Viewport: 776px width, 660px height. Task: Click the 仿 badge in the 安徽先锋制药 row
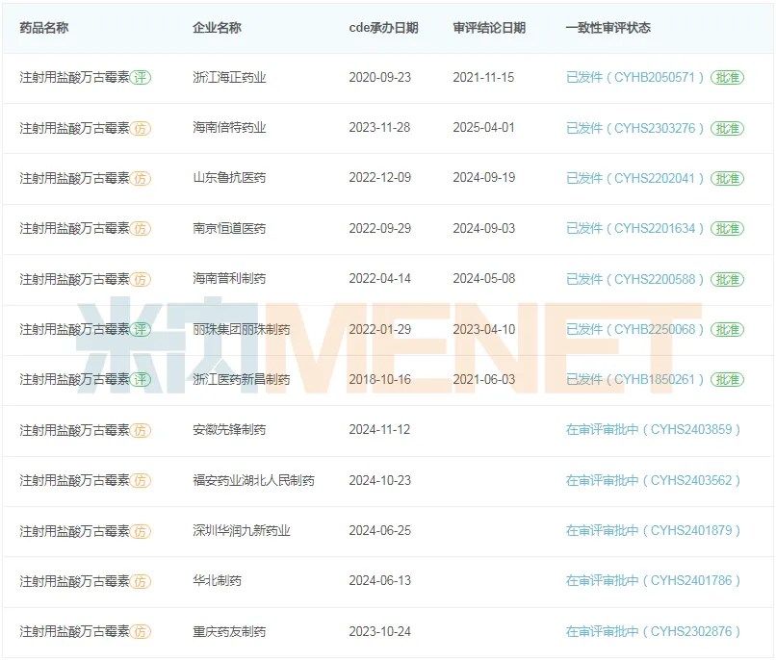(x=141, y=431)
